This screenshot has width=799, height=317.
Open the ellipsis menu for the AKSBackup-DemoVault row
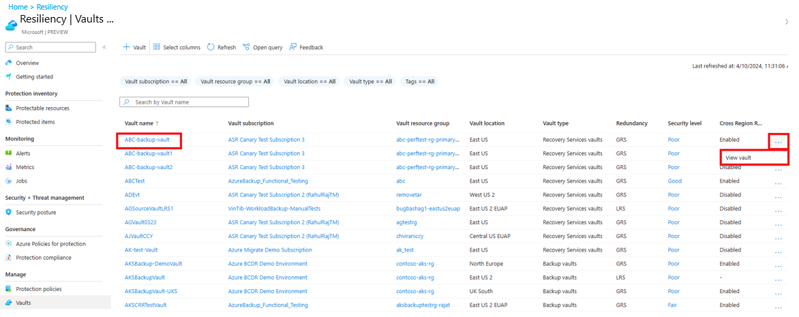pos(778,265)
